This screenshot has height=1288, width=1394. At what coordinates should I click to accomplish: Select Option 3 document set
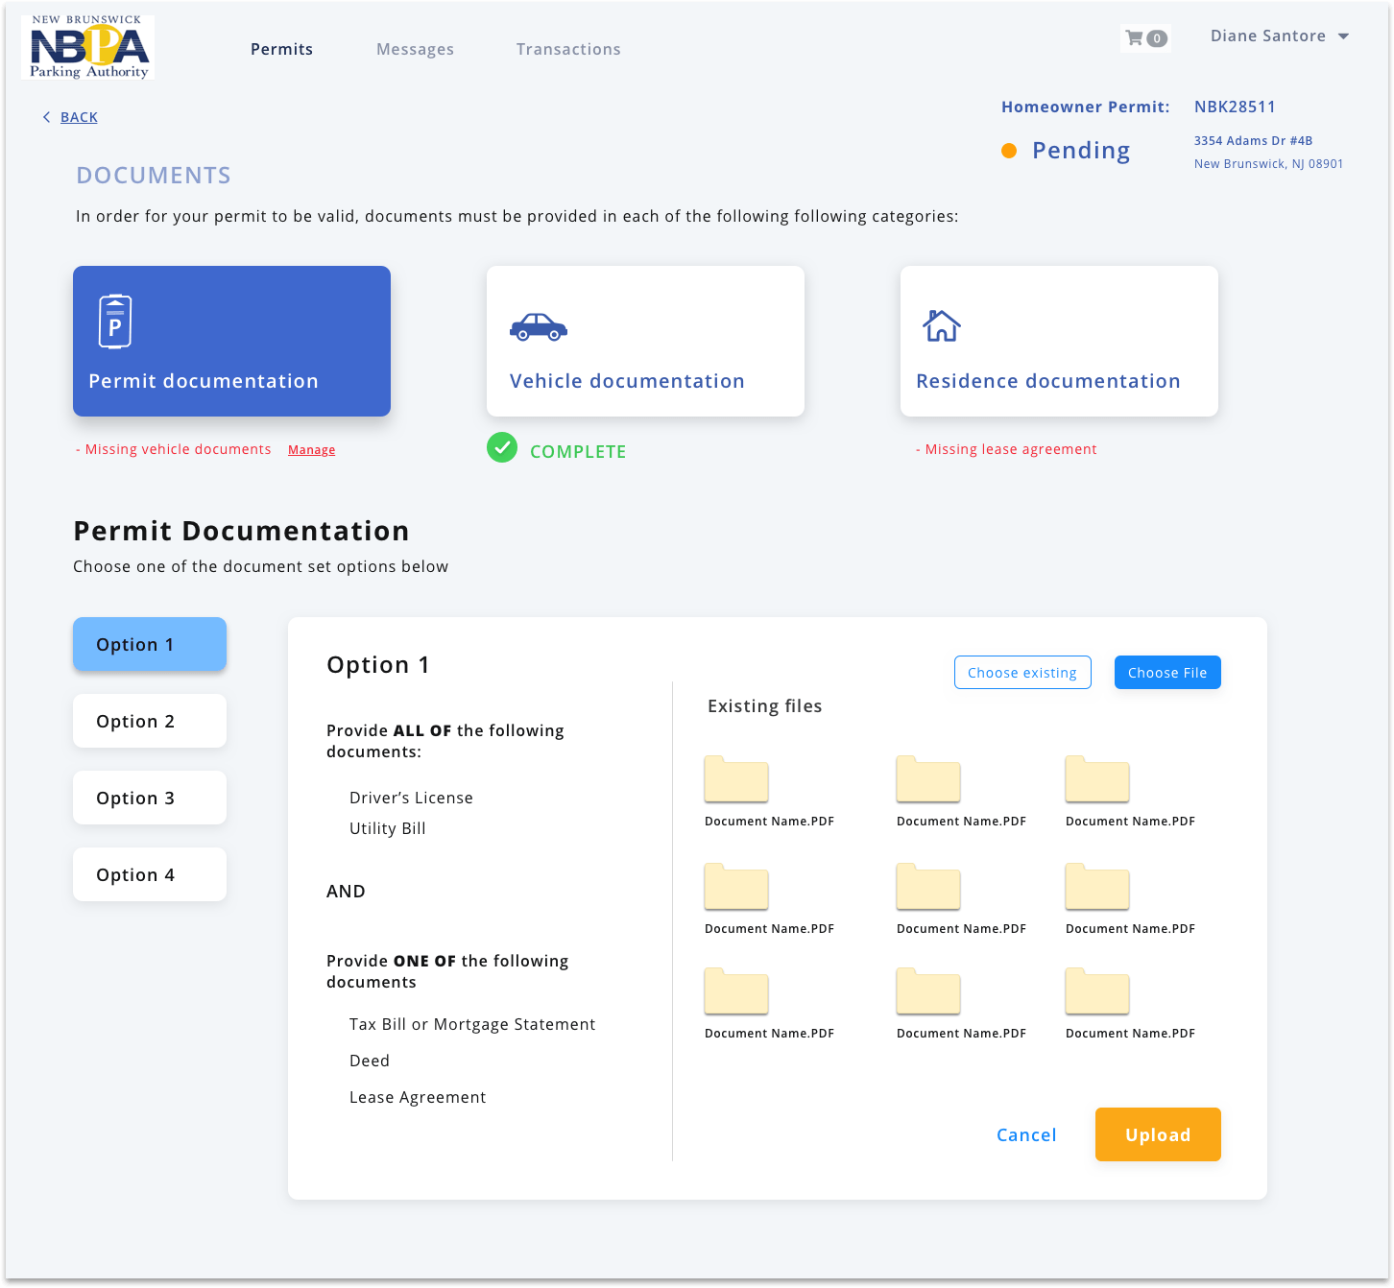coord(149,798)
